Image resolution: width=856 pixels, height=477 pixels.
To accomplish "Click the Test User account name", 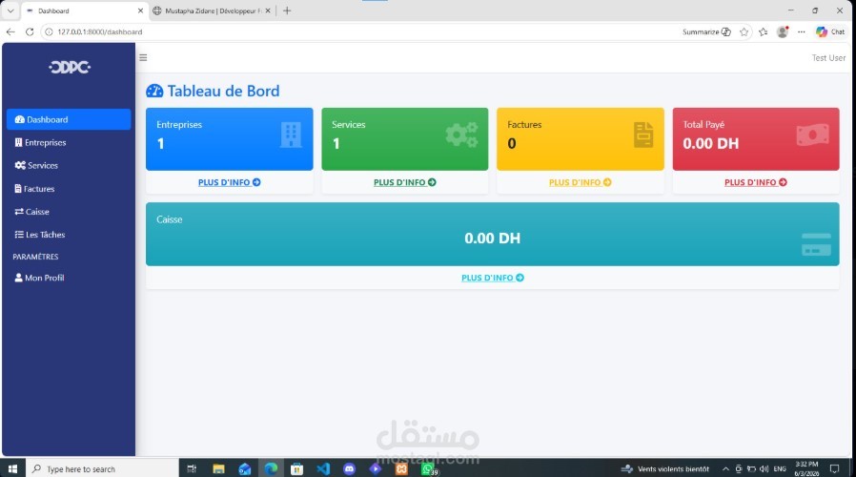I will tap(828, 58).
